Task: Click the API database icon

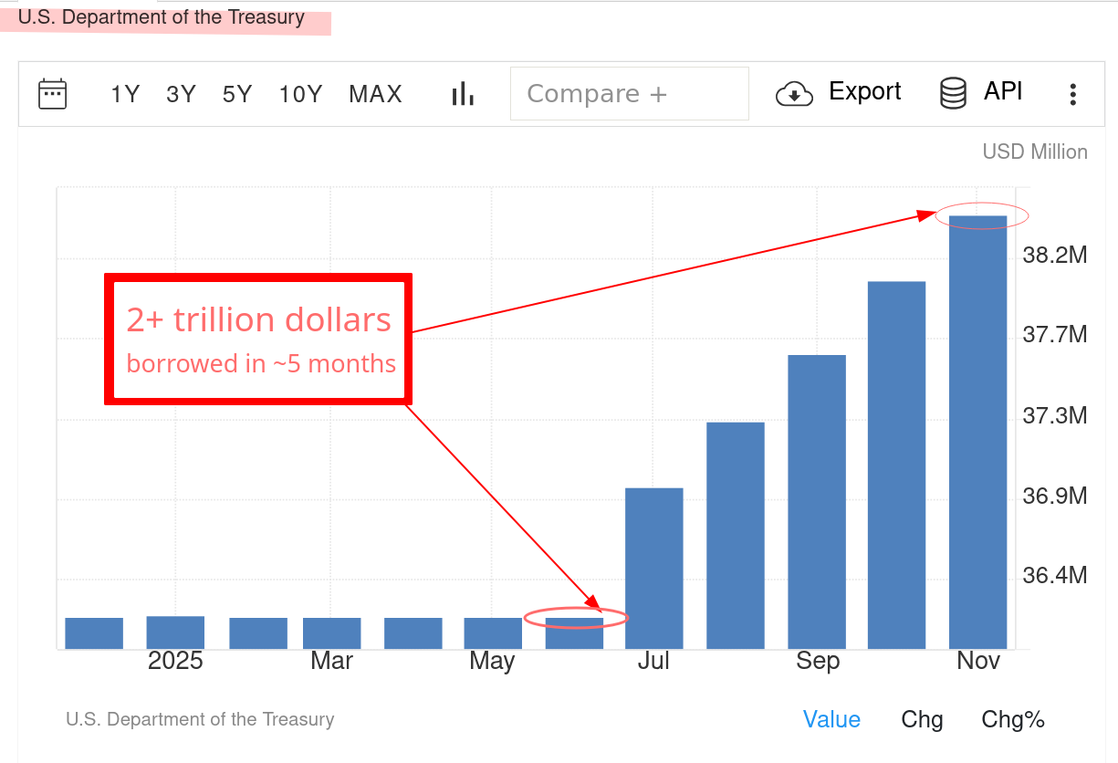Action: coord(953,93)
